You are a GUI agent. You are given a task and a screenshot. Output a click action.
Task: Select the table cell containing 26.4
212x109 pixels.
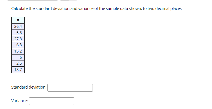[x=18, y=26]
